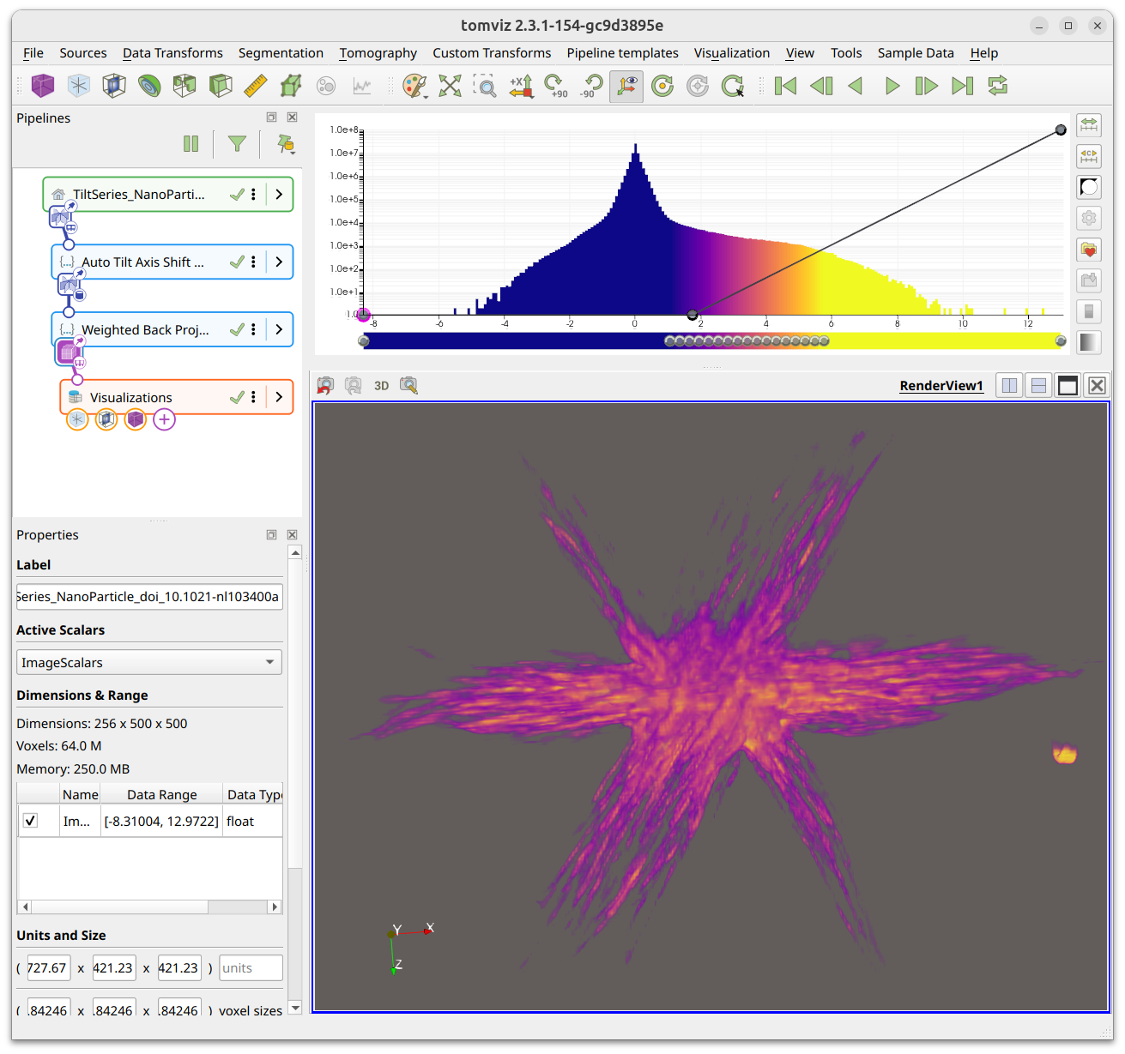Screen dimensions: 1125x1054
Task: Jump to the last frame
Action: [962, 86]
